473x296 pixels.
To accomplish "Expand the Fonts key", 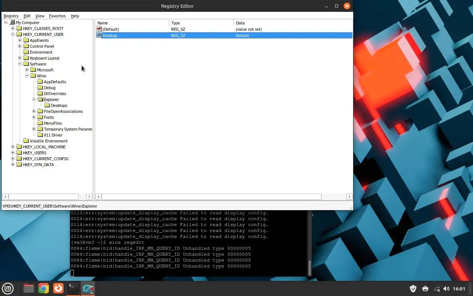I will pos(34,117).
